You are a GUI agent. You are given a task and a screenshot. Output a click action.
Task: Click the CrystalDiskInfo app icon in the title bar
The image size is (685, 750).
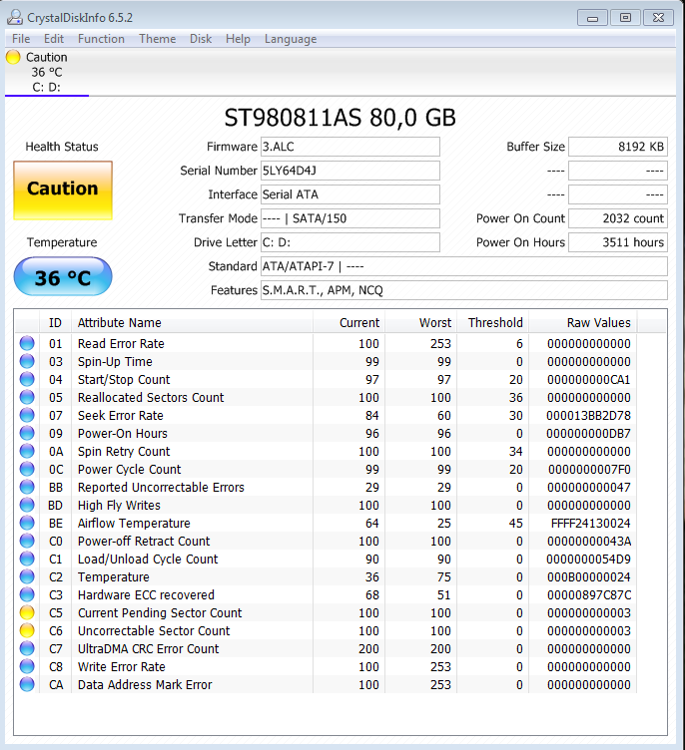15,17
